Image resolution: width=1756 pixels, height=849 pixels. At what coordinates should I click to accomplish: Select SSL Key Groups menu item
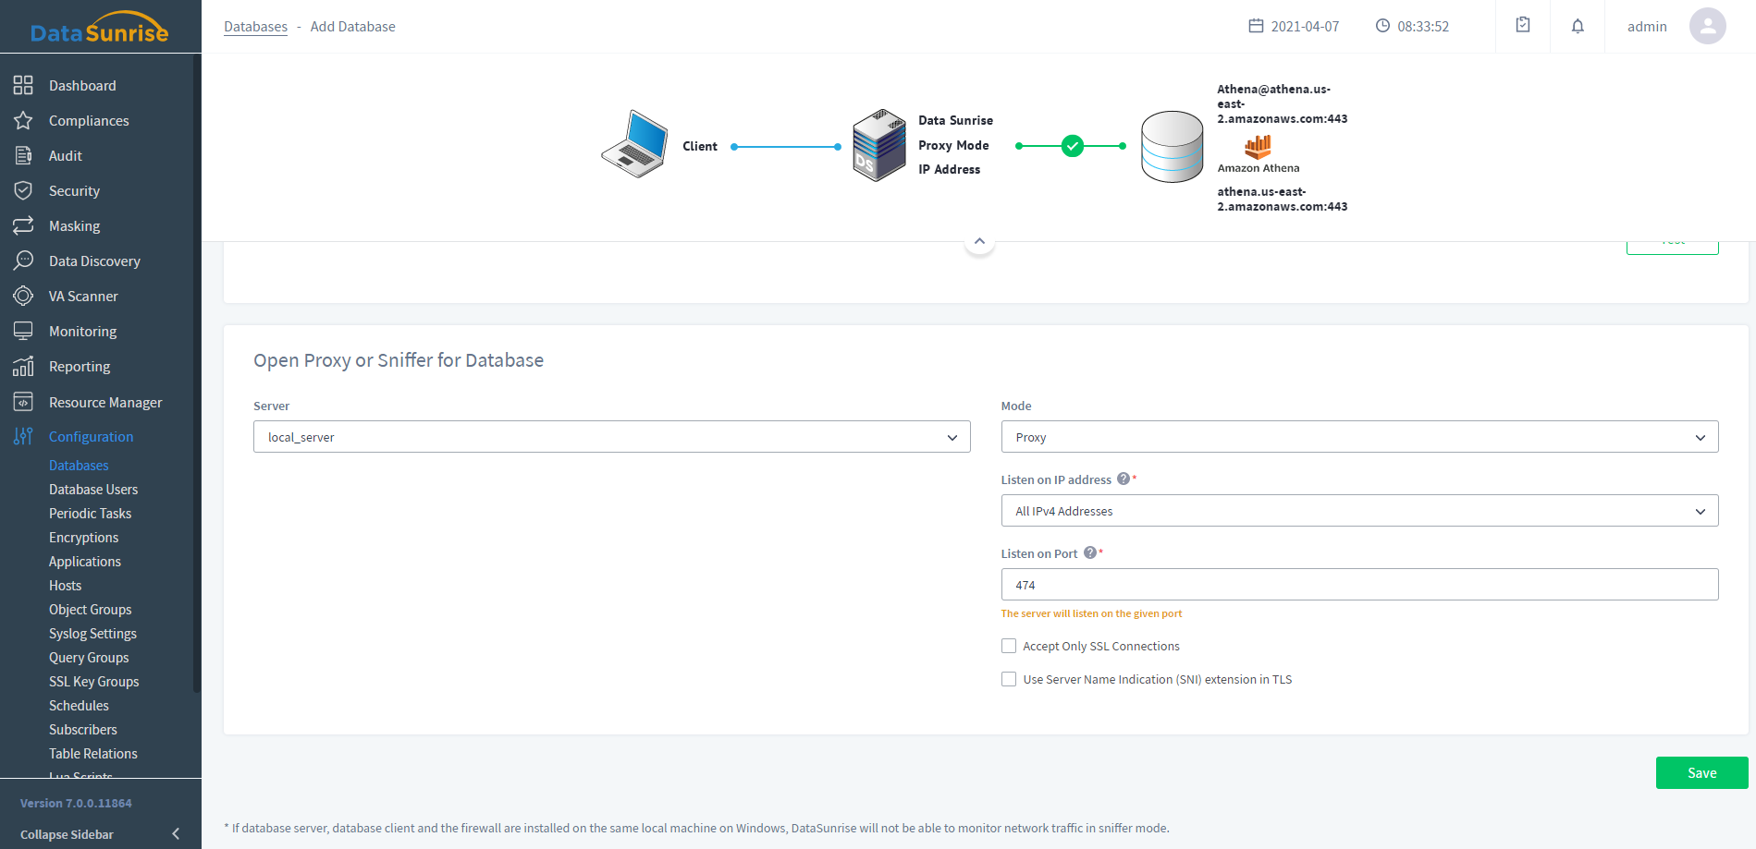tap(93, 682)
